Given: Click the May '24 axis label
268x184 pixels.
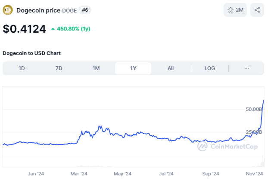Looking at the screenshot, I should point(122,174).
